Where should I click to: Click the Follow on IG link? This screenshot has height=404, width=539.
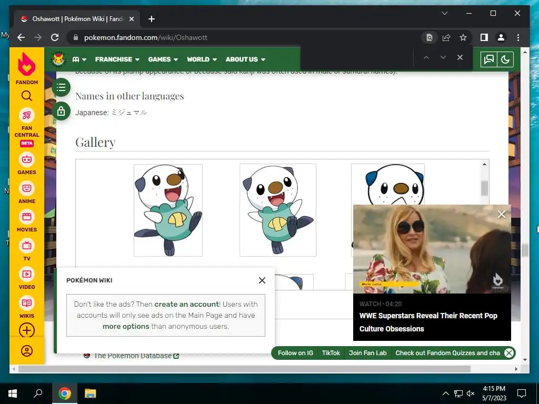click(x=296, y=353)
